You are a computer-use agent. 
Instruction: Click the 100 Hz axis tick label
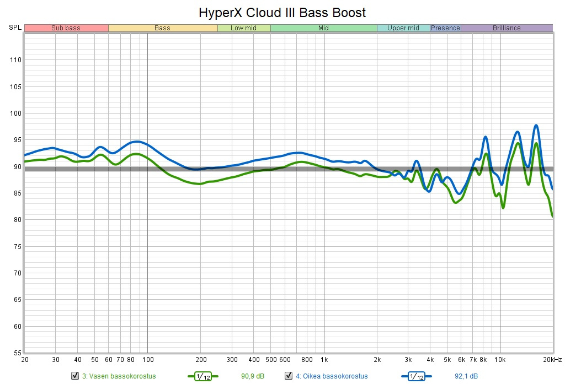[148, 360]
